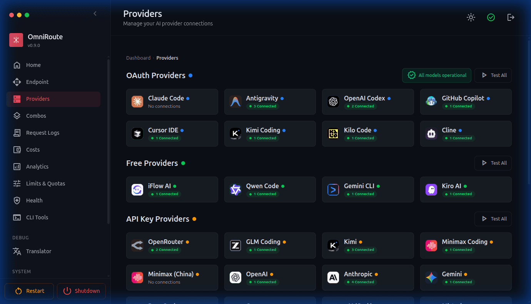Screen dimensions: 531x304
Task: Click Test All for OAuth Providers
Action: point(493,75)
